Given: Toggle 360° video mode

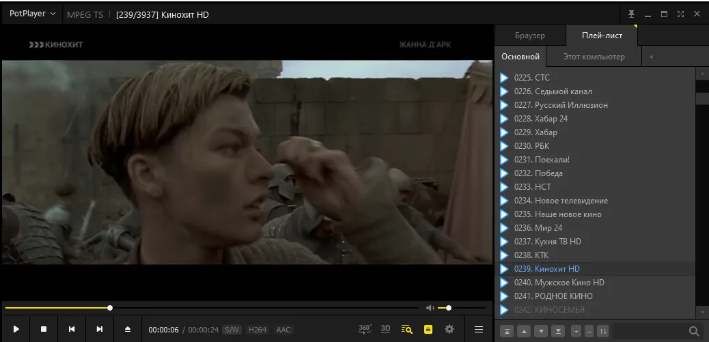Looking at the screenshot, I should (x=365, y=329).
